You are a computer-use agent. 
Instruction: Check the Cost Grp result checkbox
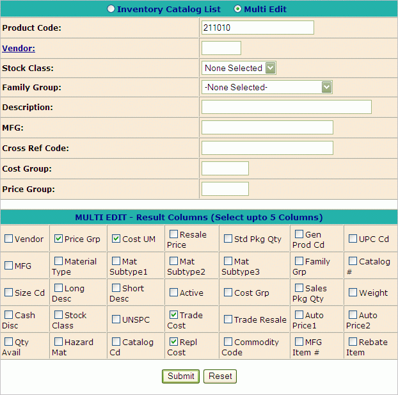(x=228, y=293)
